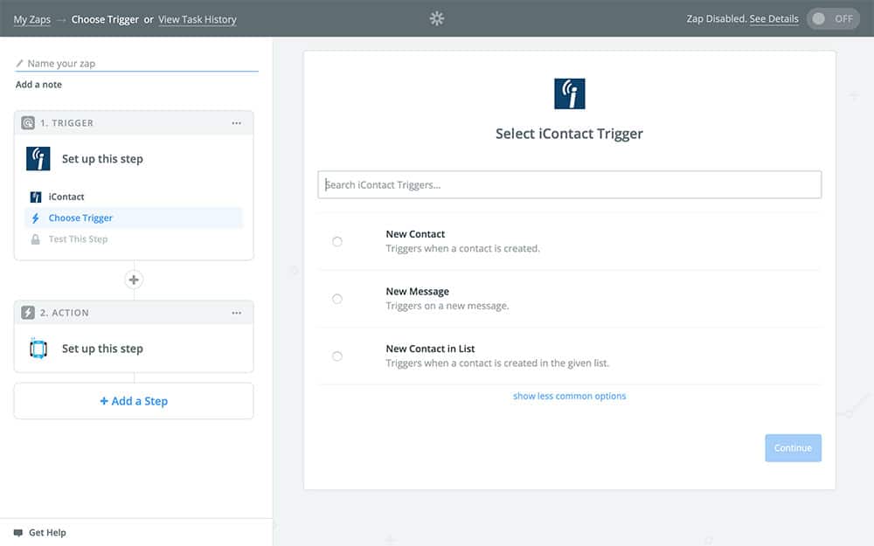
Task: Click the iContact logo in trigger step
Action: point(38,158)
